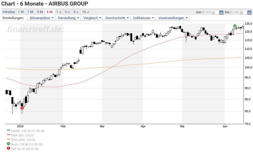The height and width of the screenshot is (152, 253).
Task: Open the Darstellung dropdown
Action: coord(68,18)
